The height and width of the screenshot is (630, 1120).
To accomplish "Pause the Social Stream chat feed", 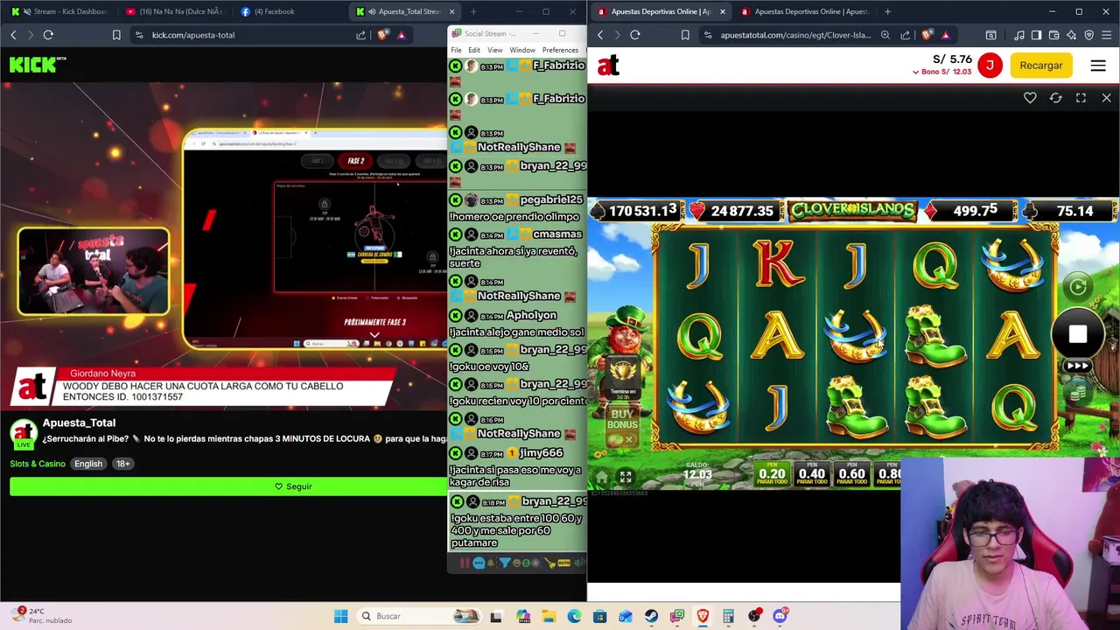I will click(465, 563).
